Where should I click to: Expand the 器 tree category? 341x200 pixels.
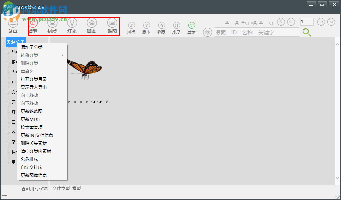[8, 133]
